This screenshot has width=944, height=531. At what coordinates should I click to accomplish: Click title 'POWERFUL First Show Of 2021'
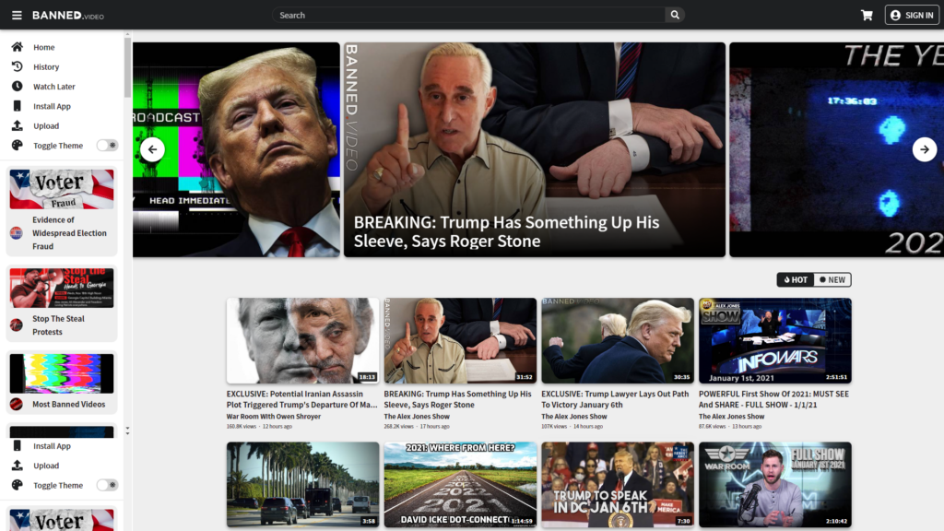point(773,399)
